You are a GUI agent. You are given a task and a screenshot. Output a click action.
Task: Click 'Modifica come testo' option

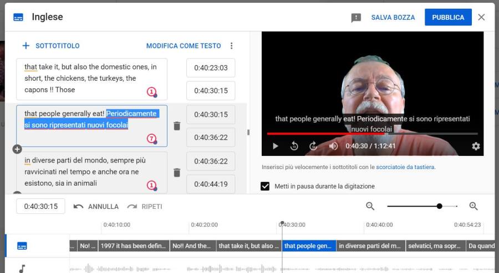[184, 46]
